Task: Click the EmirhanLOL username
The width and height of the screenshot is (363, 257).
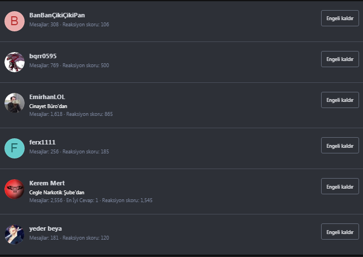Action: (47, 97)
